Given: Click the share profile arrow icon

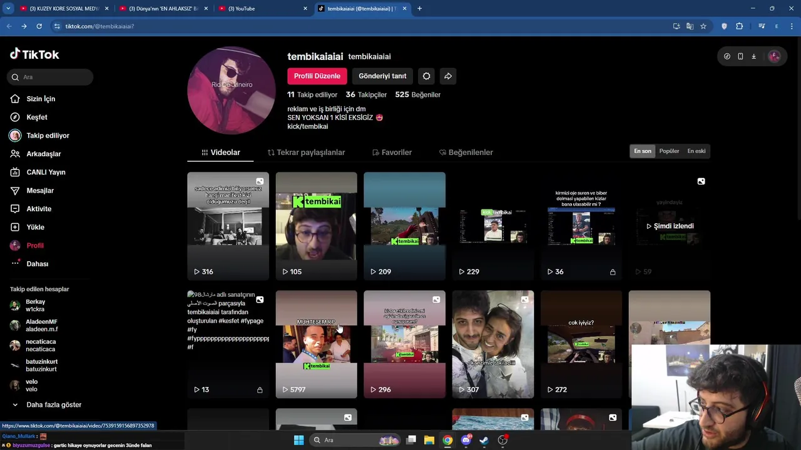Looking at the screenshot, I should click(x=448, y=76).
